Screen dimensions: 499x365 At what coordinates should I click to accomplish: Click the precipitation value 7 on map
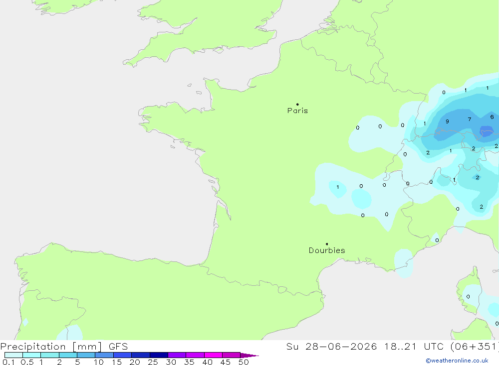[x=470, y=119]
